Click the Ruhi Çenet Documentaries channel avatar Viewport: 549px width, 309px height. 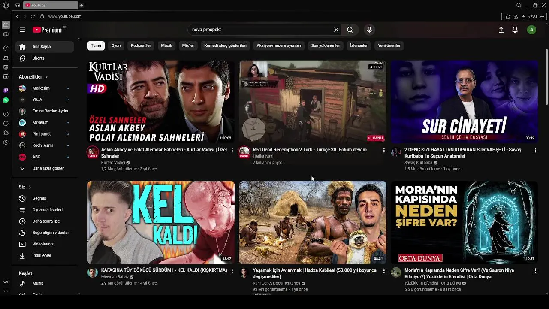244,273
